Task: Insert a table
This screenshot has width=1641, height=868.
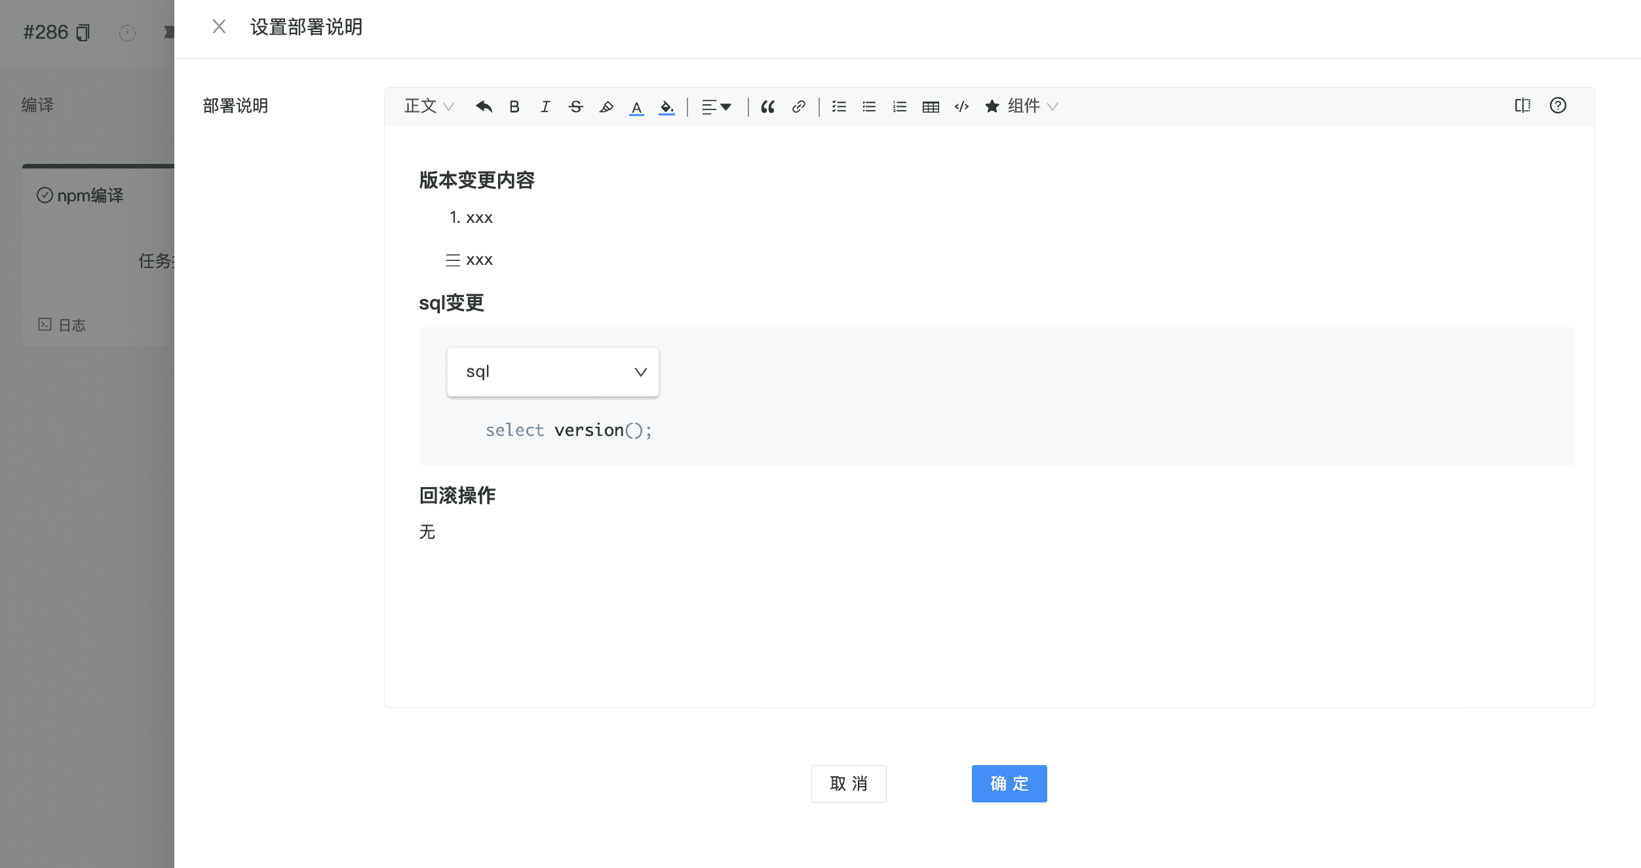Action: tap(931, 106)
